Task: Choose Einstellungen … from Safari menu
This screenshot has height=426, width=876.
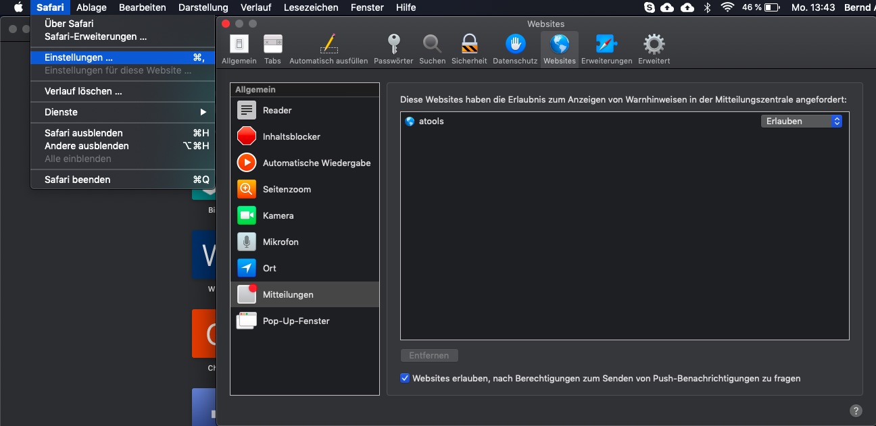Action: click(x=122, y=57)
